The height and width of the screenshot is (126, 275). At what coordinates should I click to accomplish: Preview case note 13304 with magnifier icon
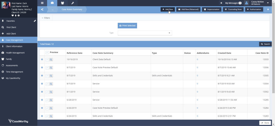click(51, 84)
